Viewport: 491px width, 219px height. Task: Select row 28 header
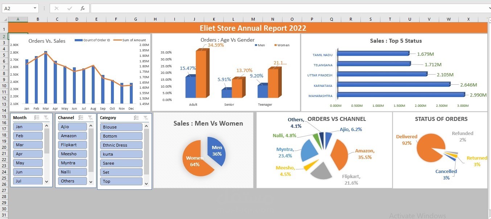point(4,196)
